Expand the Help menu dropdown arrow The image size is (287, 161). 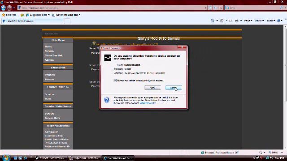point(282,21)
